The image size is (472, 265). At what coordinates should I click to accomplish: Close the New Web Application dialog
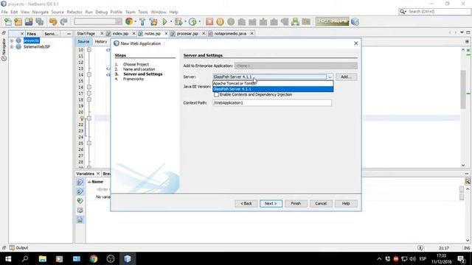click(355, 43)
